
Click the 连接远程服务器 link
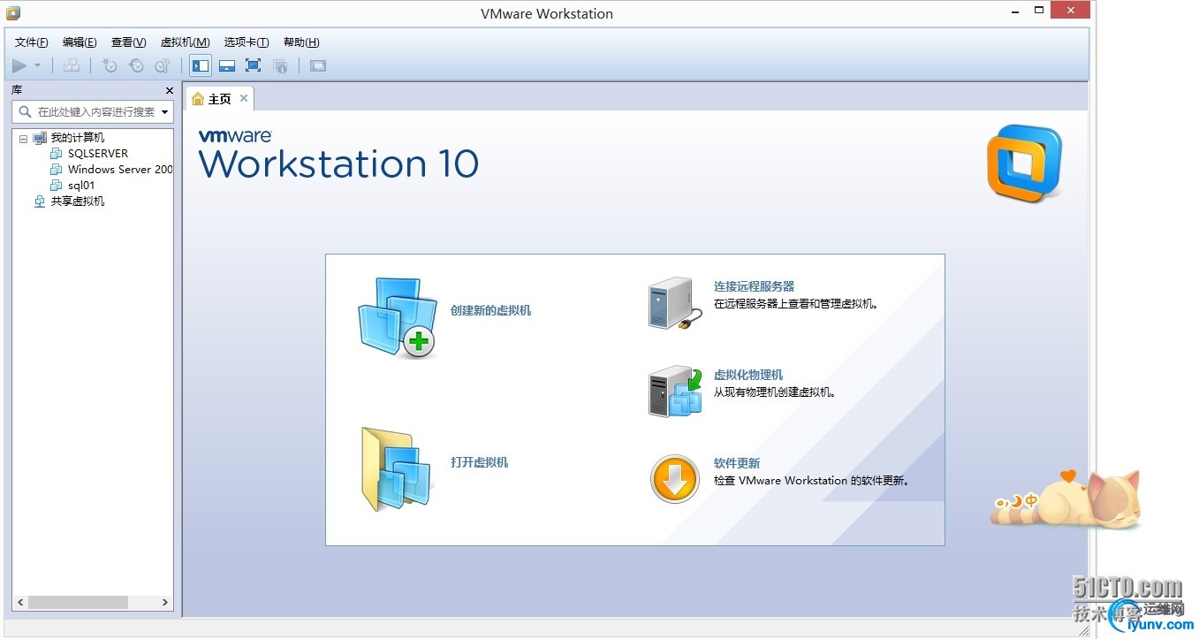click(x=754, y=286)
